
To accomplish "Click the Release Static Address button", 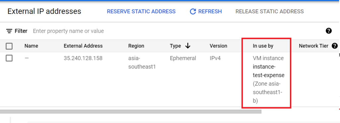I will point(270,12).
